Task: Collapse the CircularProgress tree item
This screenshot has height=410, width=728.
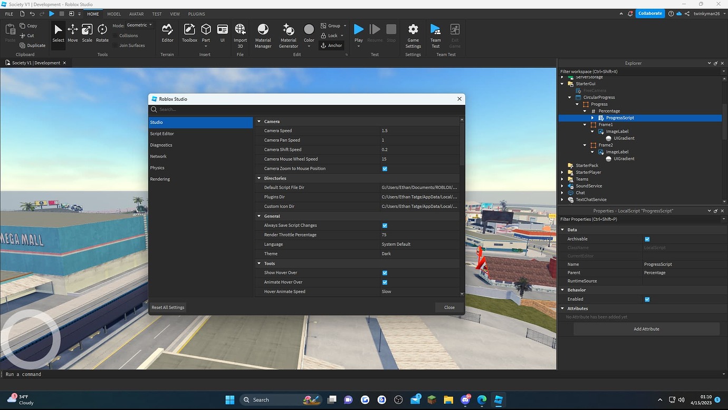Action: coord(569,97)
